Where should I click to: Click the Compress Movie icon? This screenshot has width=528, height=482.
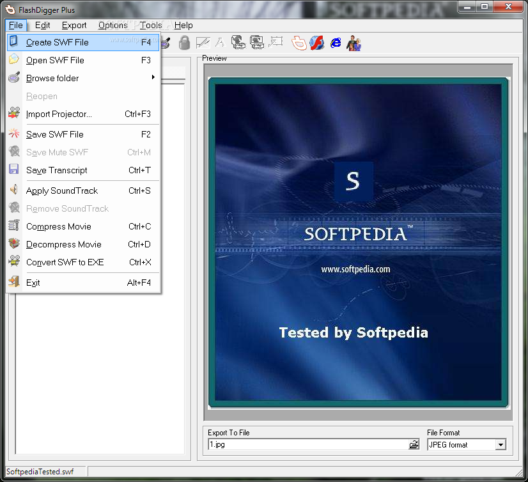14,225
